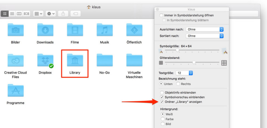Image resolution: width=267 pixels, height=128 pixels.
Task: Open the gear action menu
Action: coord(51,14)
